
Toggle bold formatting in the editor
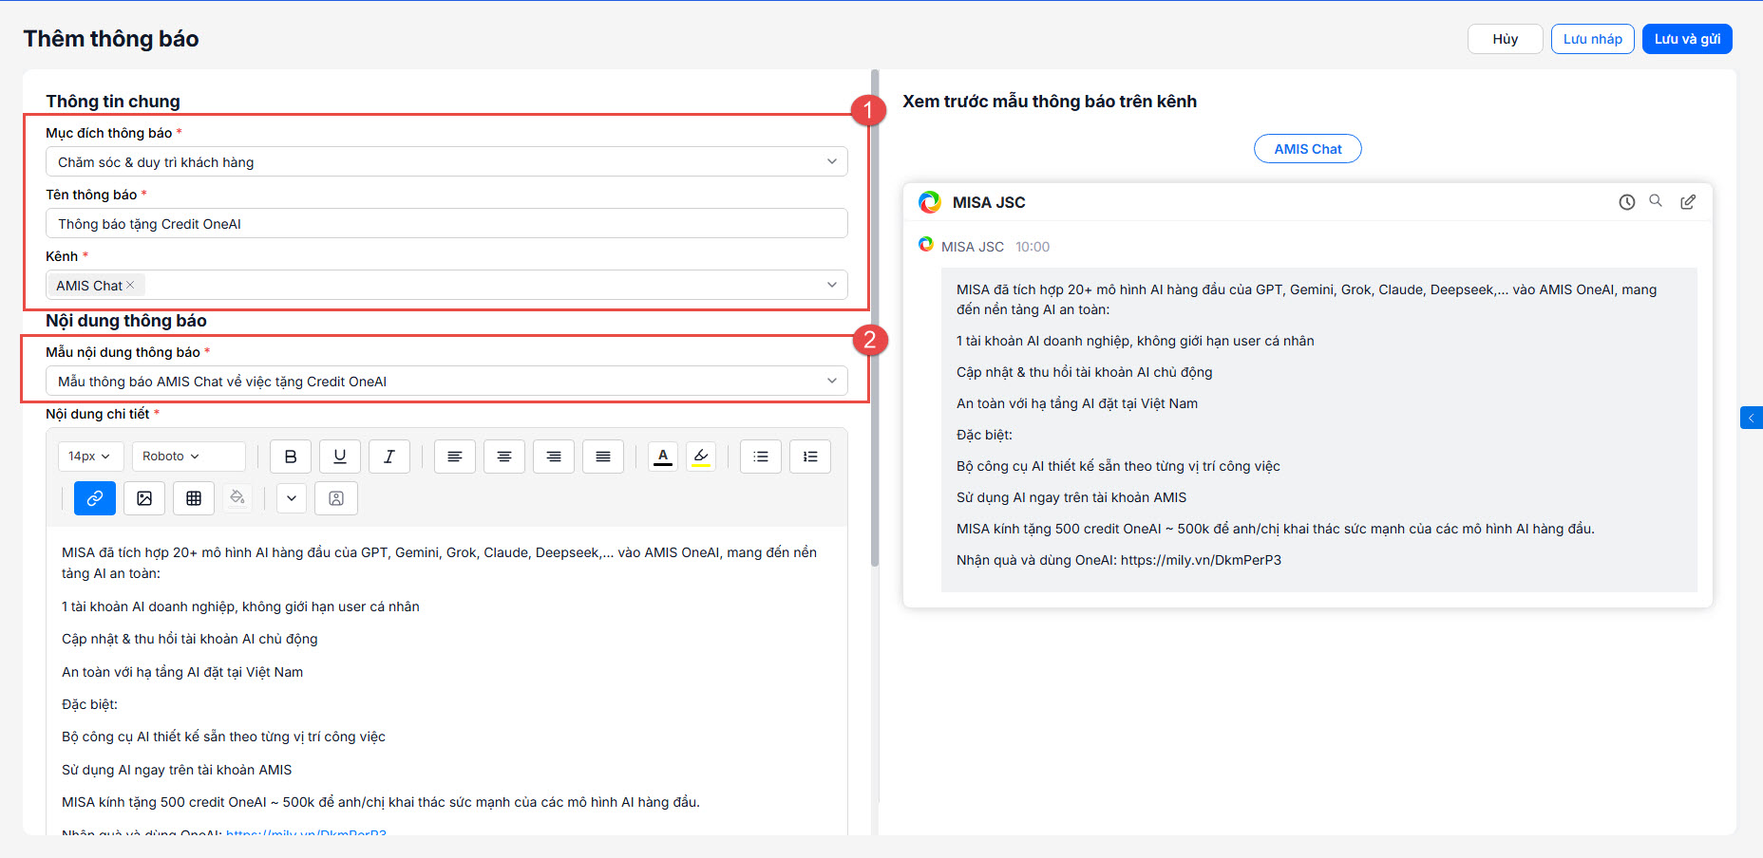click(291, 457)
